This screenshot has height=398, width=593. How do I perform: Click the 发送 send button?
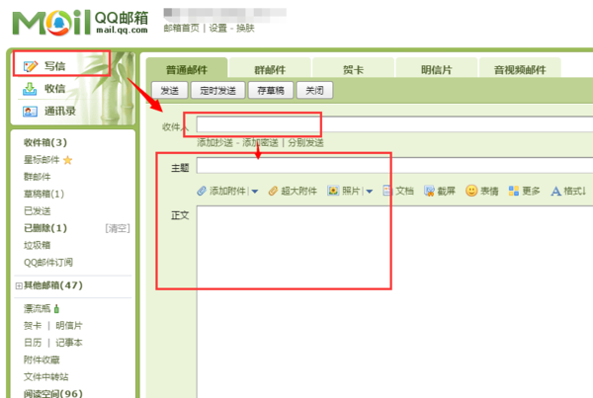pos(169,90)
